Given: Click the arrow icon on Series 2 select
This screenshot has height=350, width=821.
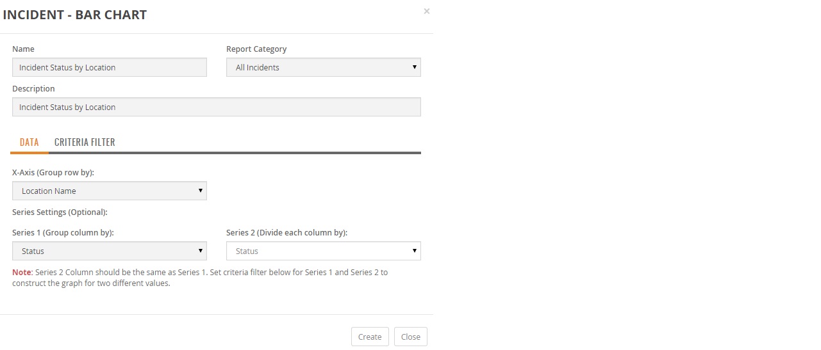Looking at the screenshot, I should (x=414, y=251).
